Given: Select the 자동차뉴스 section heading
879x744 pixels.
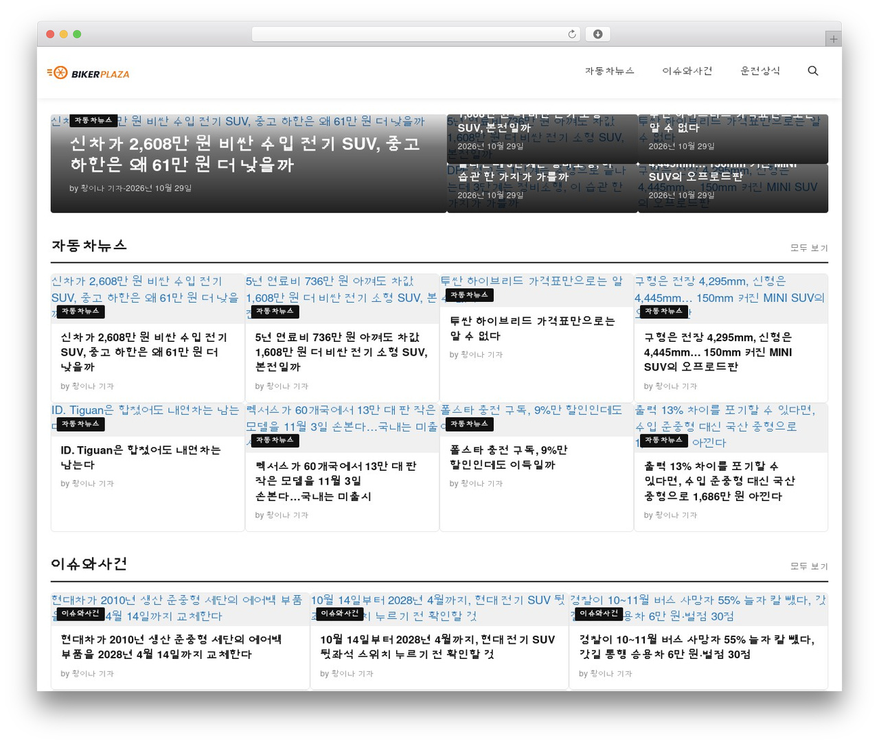Looking at the screenshot, I should (89, 245).
